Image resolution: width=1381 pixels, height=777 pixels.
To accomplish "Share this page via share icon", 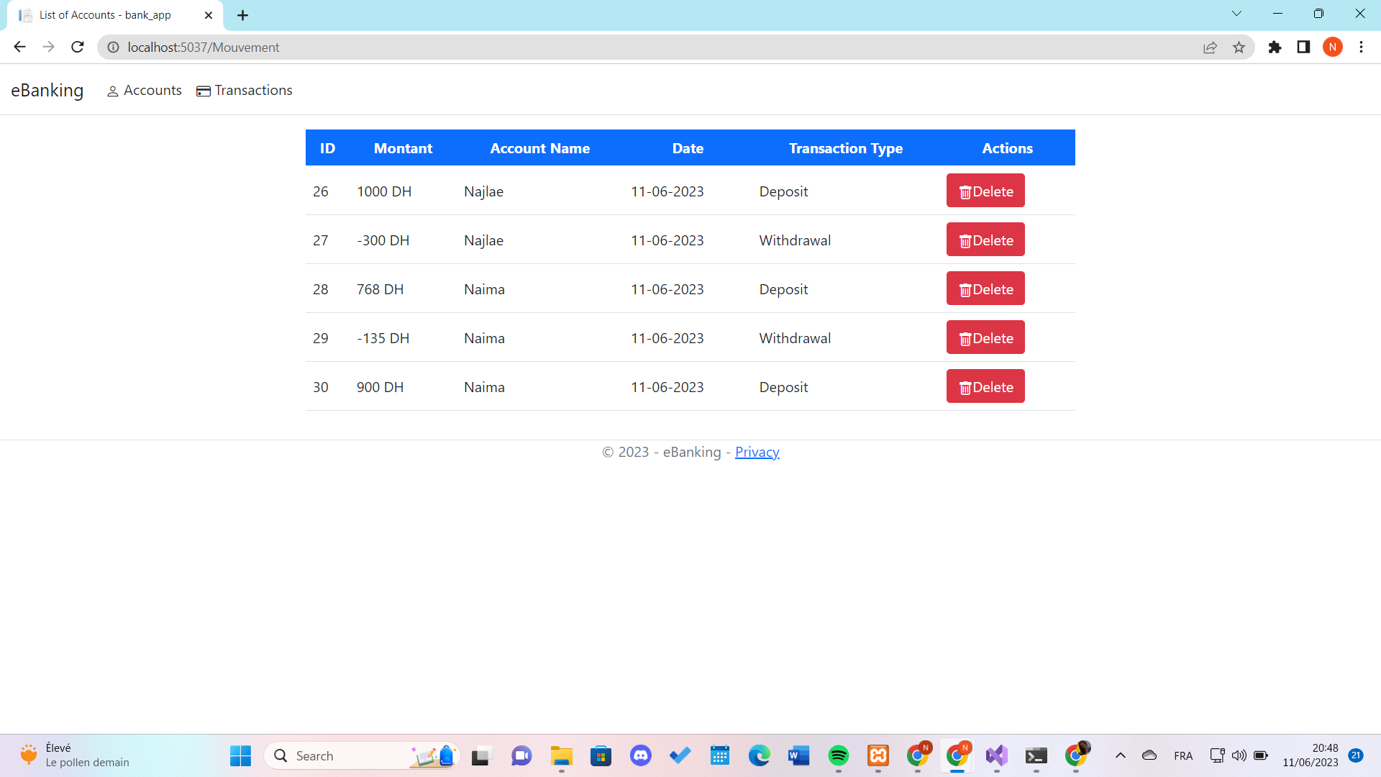I will click(1210, 47).
